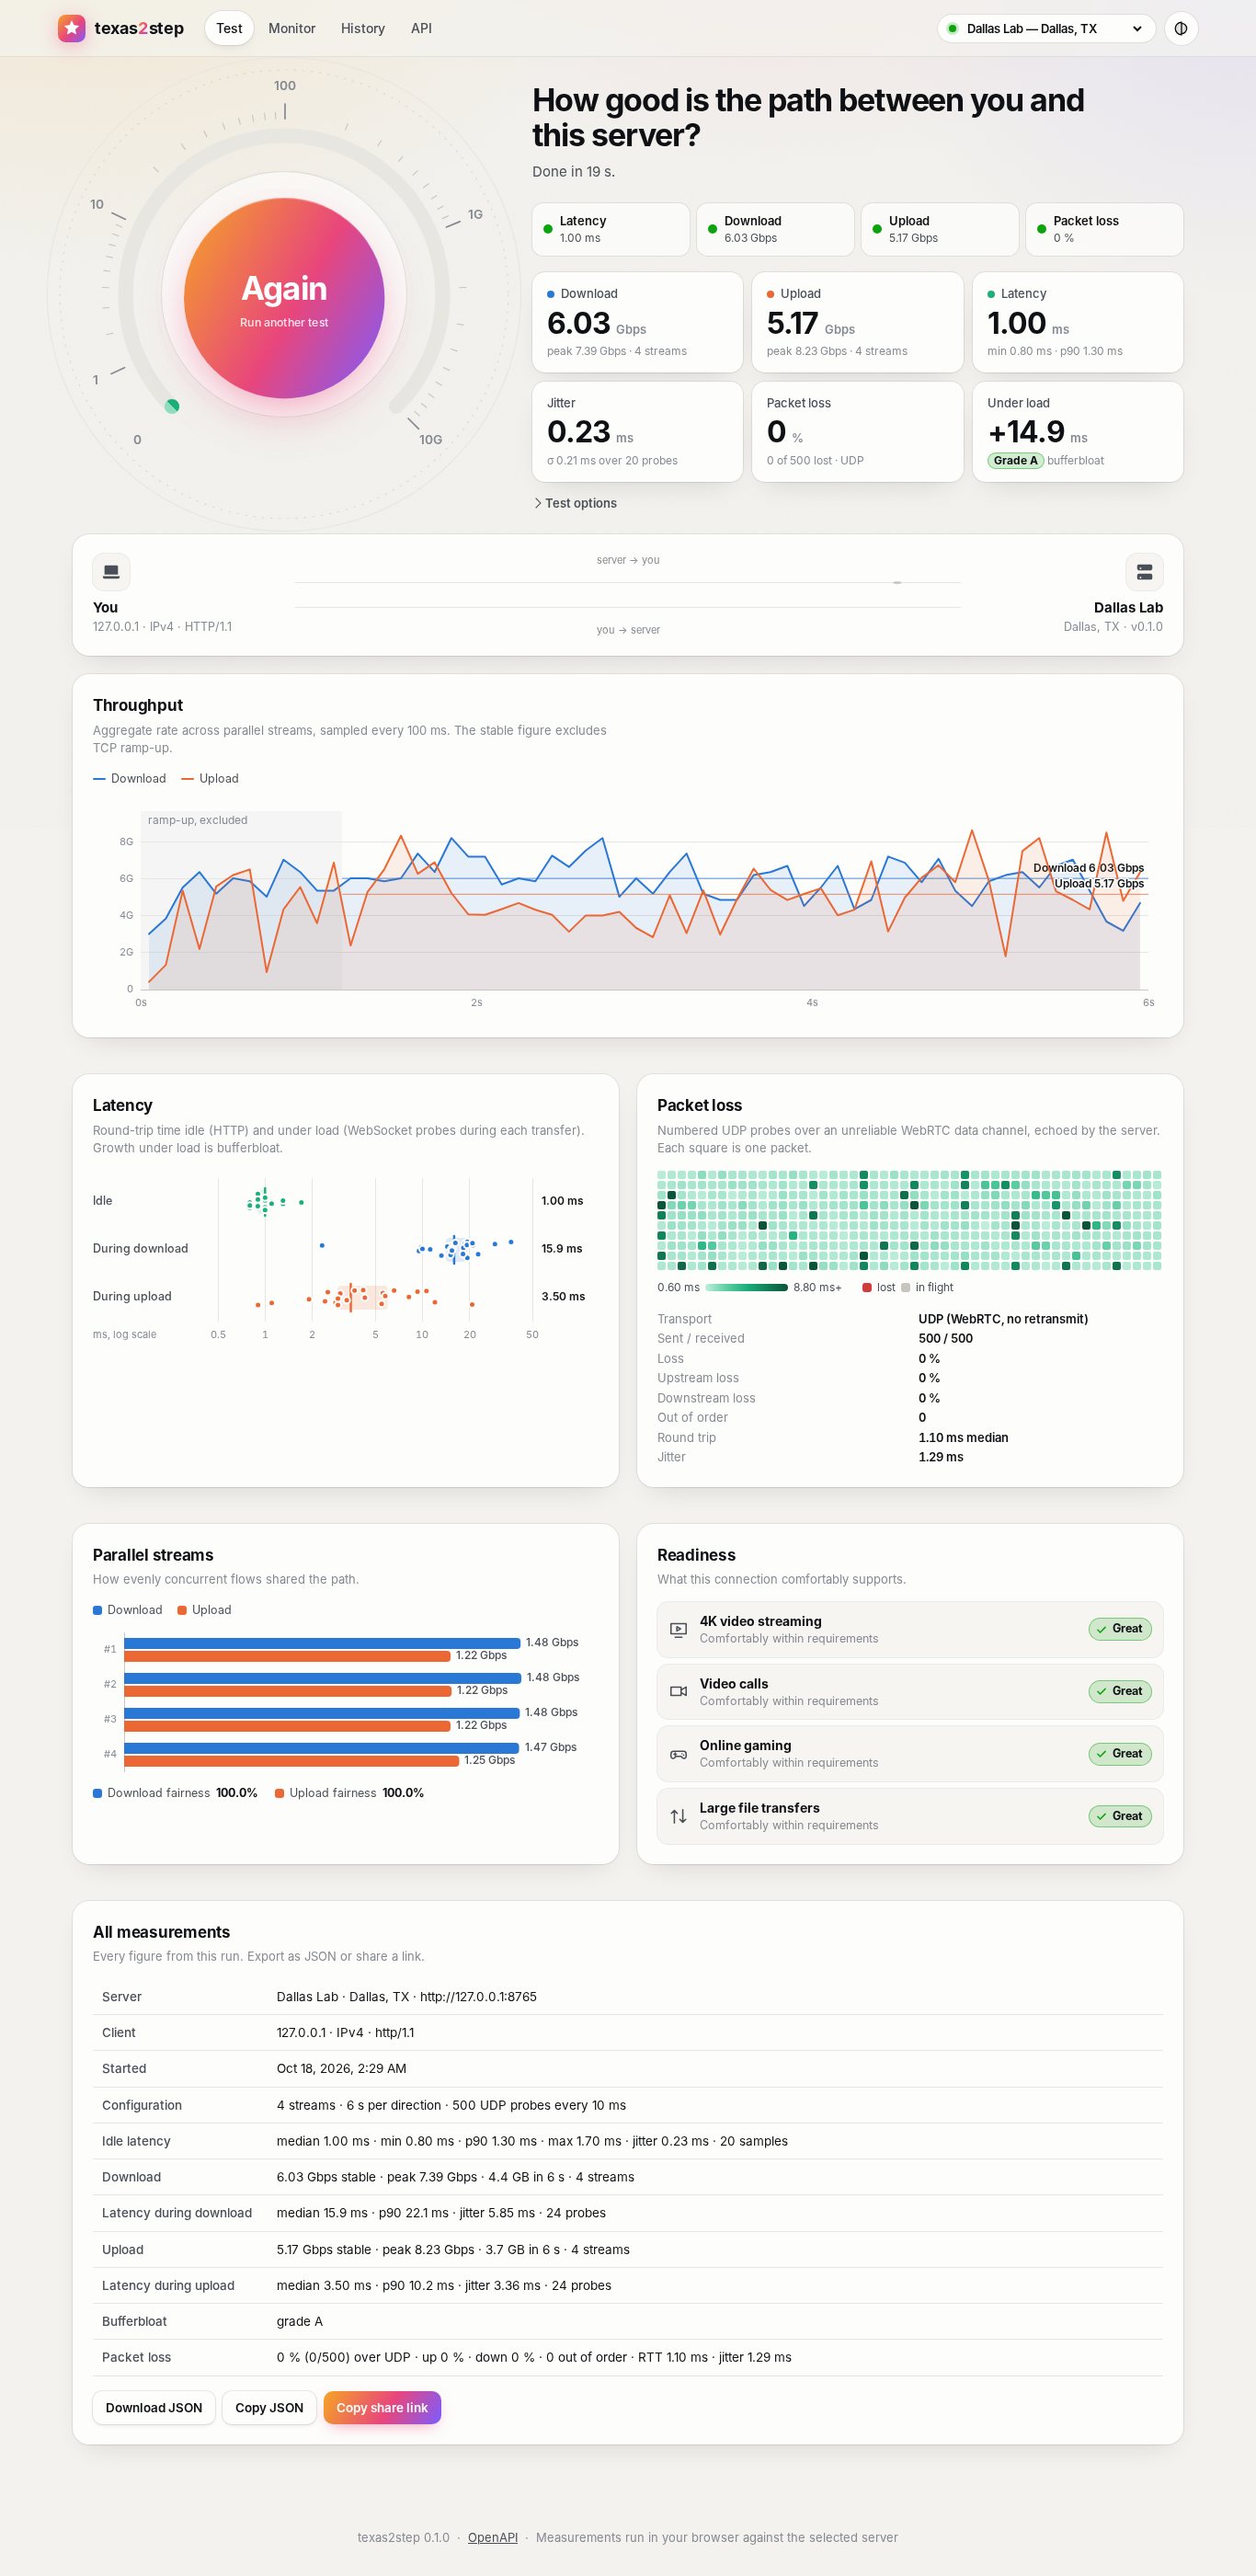Toggle the theme contrast icon button

point(1181,28)
